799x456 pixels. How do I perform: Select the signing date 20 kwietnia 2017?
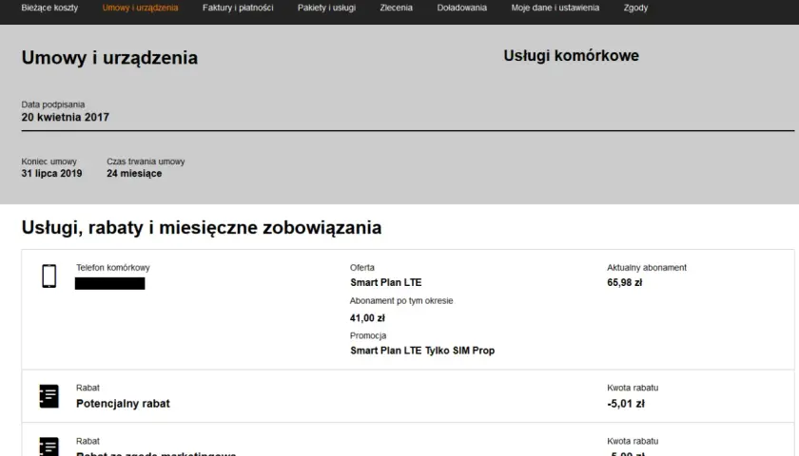coord(66,117)
